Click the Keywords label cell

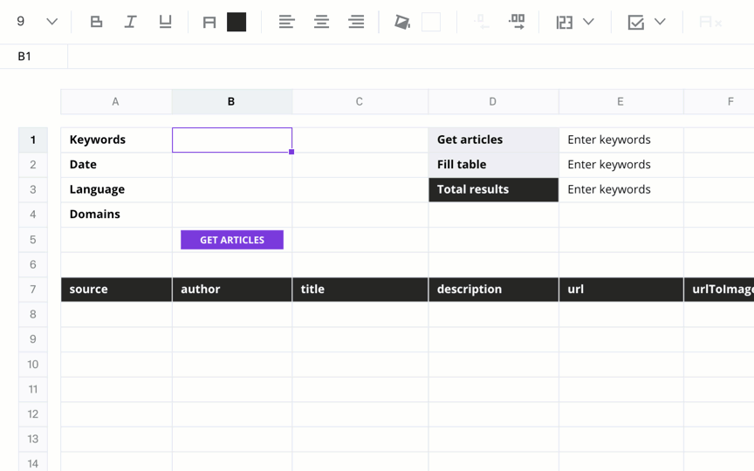[x=116, y=140]
